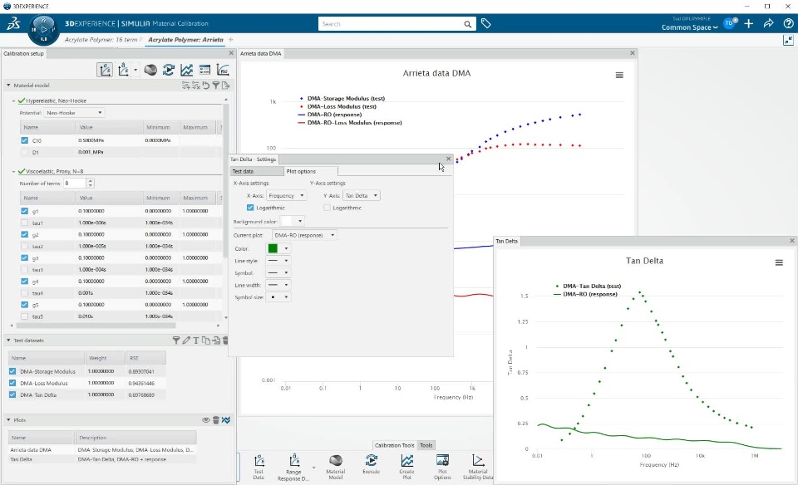Open the Tan Delta chart hamburger menu
Screen dimensions: 798x485
coord(779,262)
